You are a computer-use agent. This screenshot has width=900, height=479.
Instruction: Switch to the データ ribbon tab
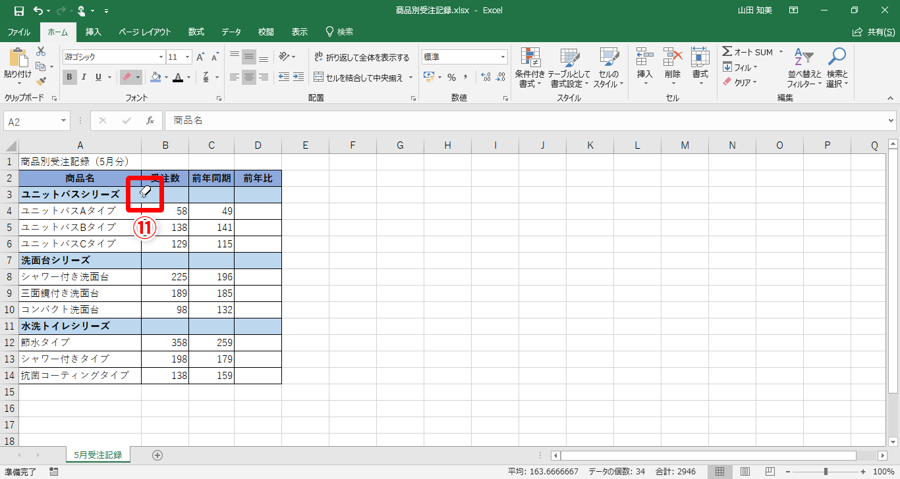coord(231,32)
